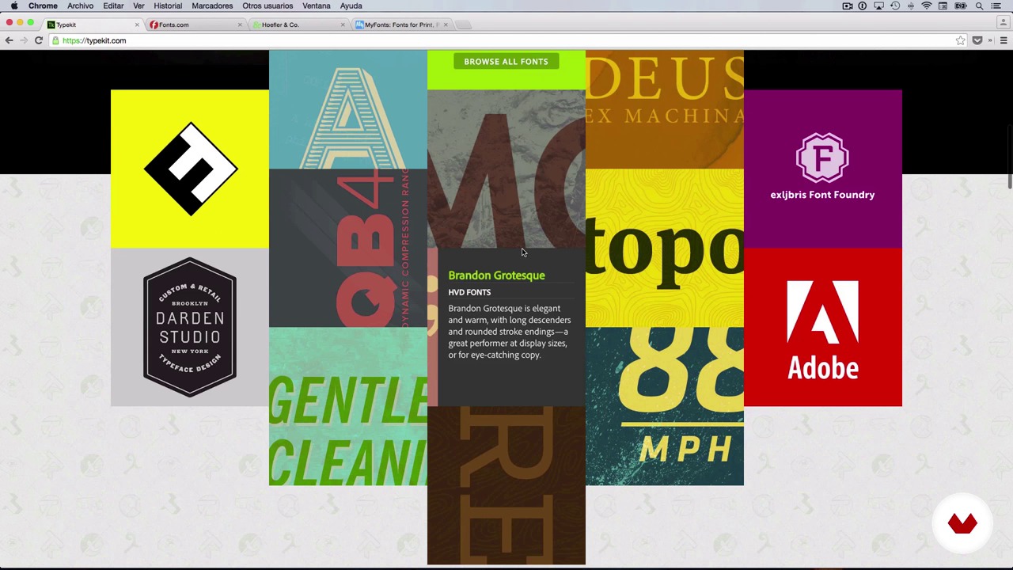This screenshot has width=1013, height=570.
Task: Open the striped letter A font tile
Action: point(348,109)
